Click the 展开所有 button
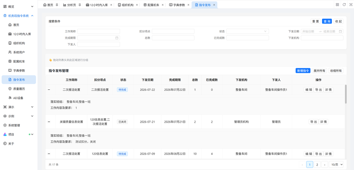354x170 pixels. point(319,71)
